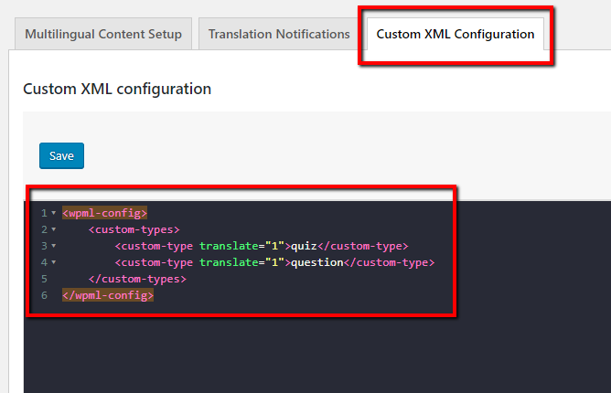Open the Translation Notifications tab

[x=279, y=35]
